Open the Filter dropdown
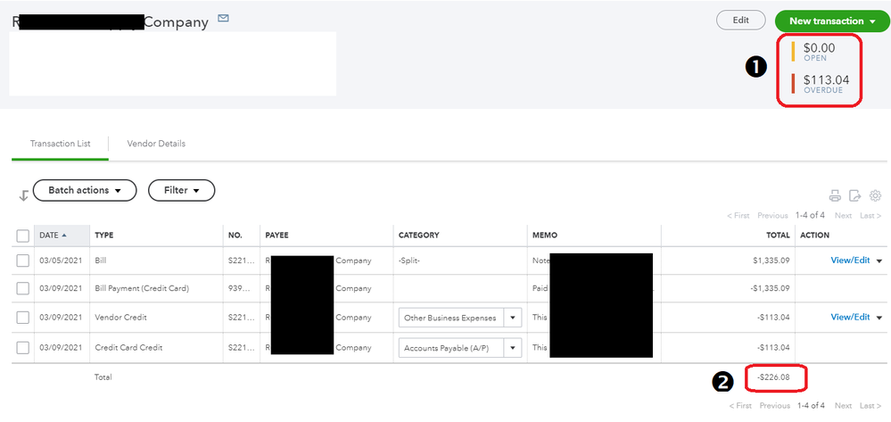Viewport: 891px width, 422px height. [181, 191]
